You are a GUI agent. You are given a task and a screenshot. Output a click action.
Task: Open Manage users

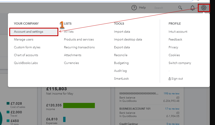[x=24, y=39]
